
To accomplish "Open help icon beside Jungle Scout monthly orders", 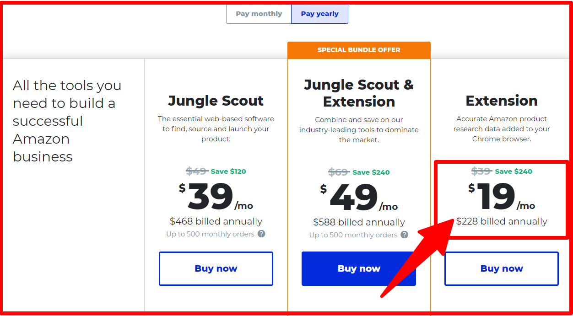I will pos(261,234).
